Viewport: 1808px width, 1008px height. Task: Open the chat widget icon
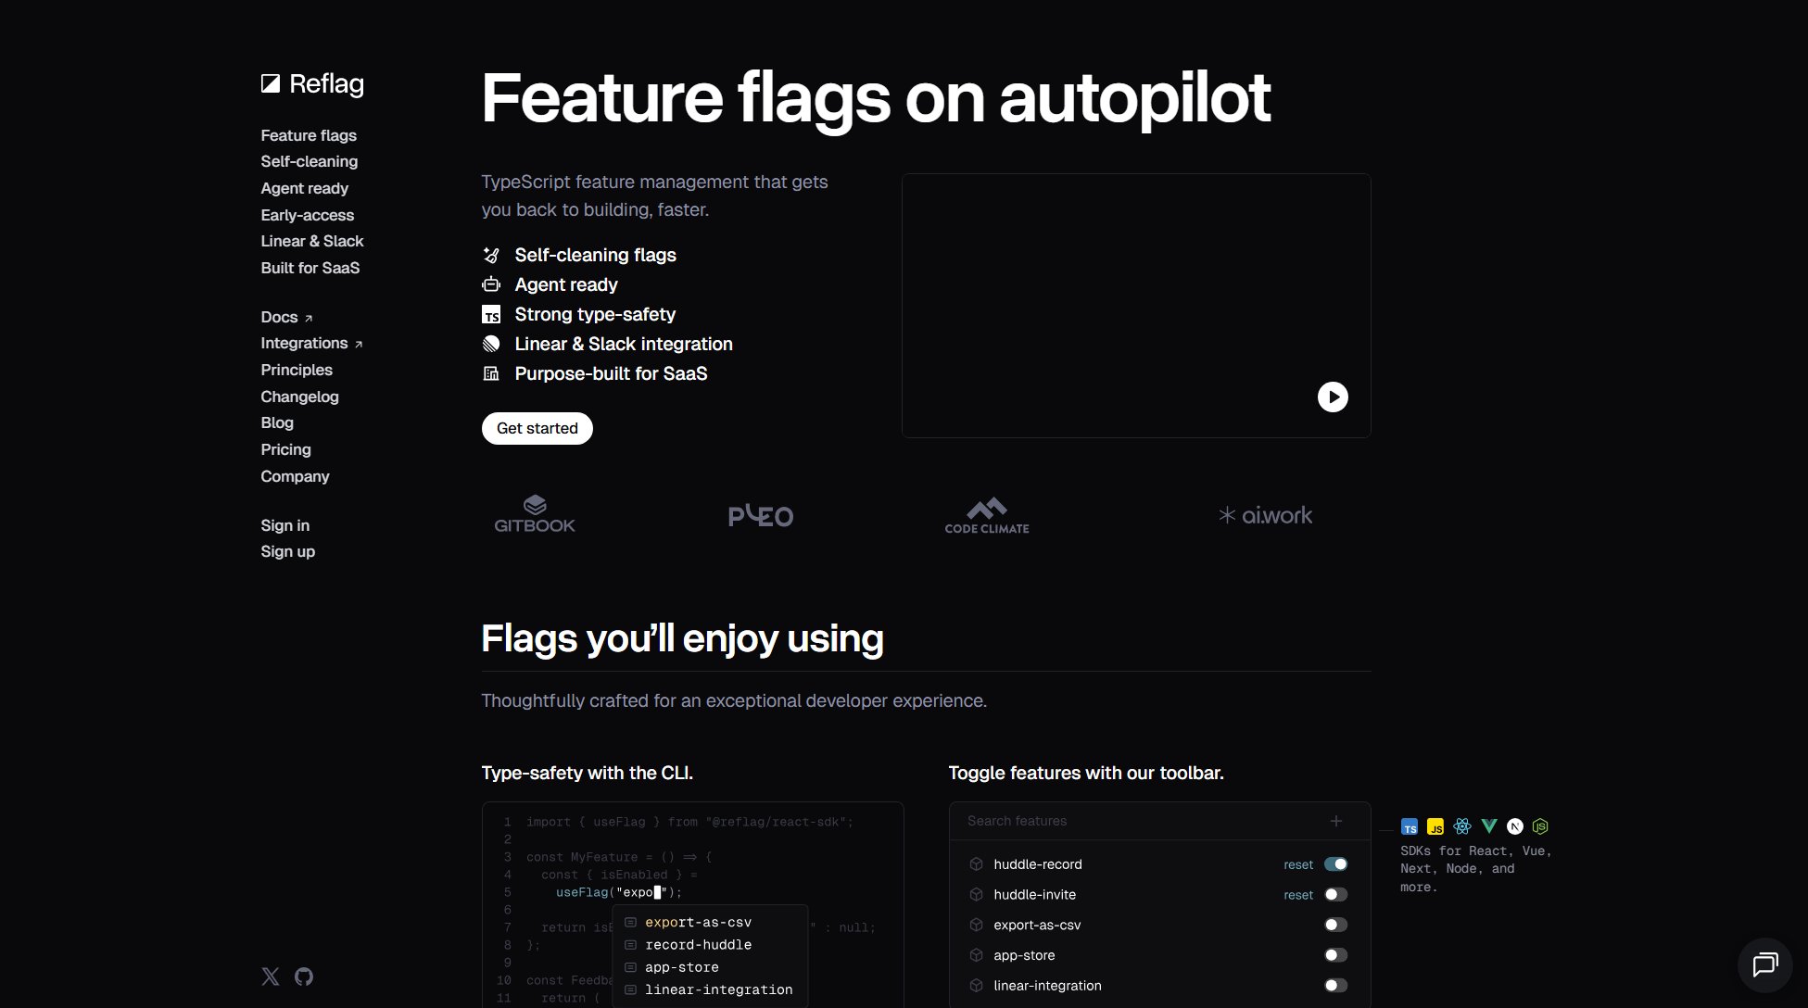1764,965
